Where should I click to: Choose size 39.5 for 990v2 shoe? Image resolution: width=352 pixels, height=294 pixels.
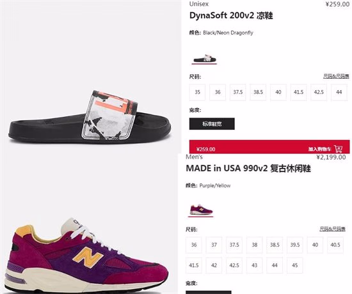click(295, 245)
